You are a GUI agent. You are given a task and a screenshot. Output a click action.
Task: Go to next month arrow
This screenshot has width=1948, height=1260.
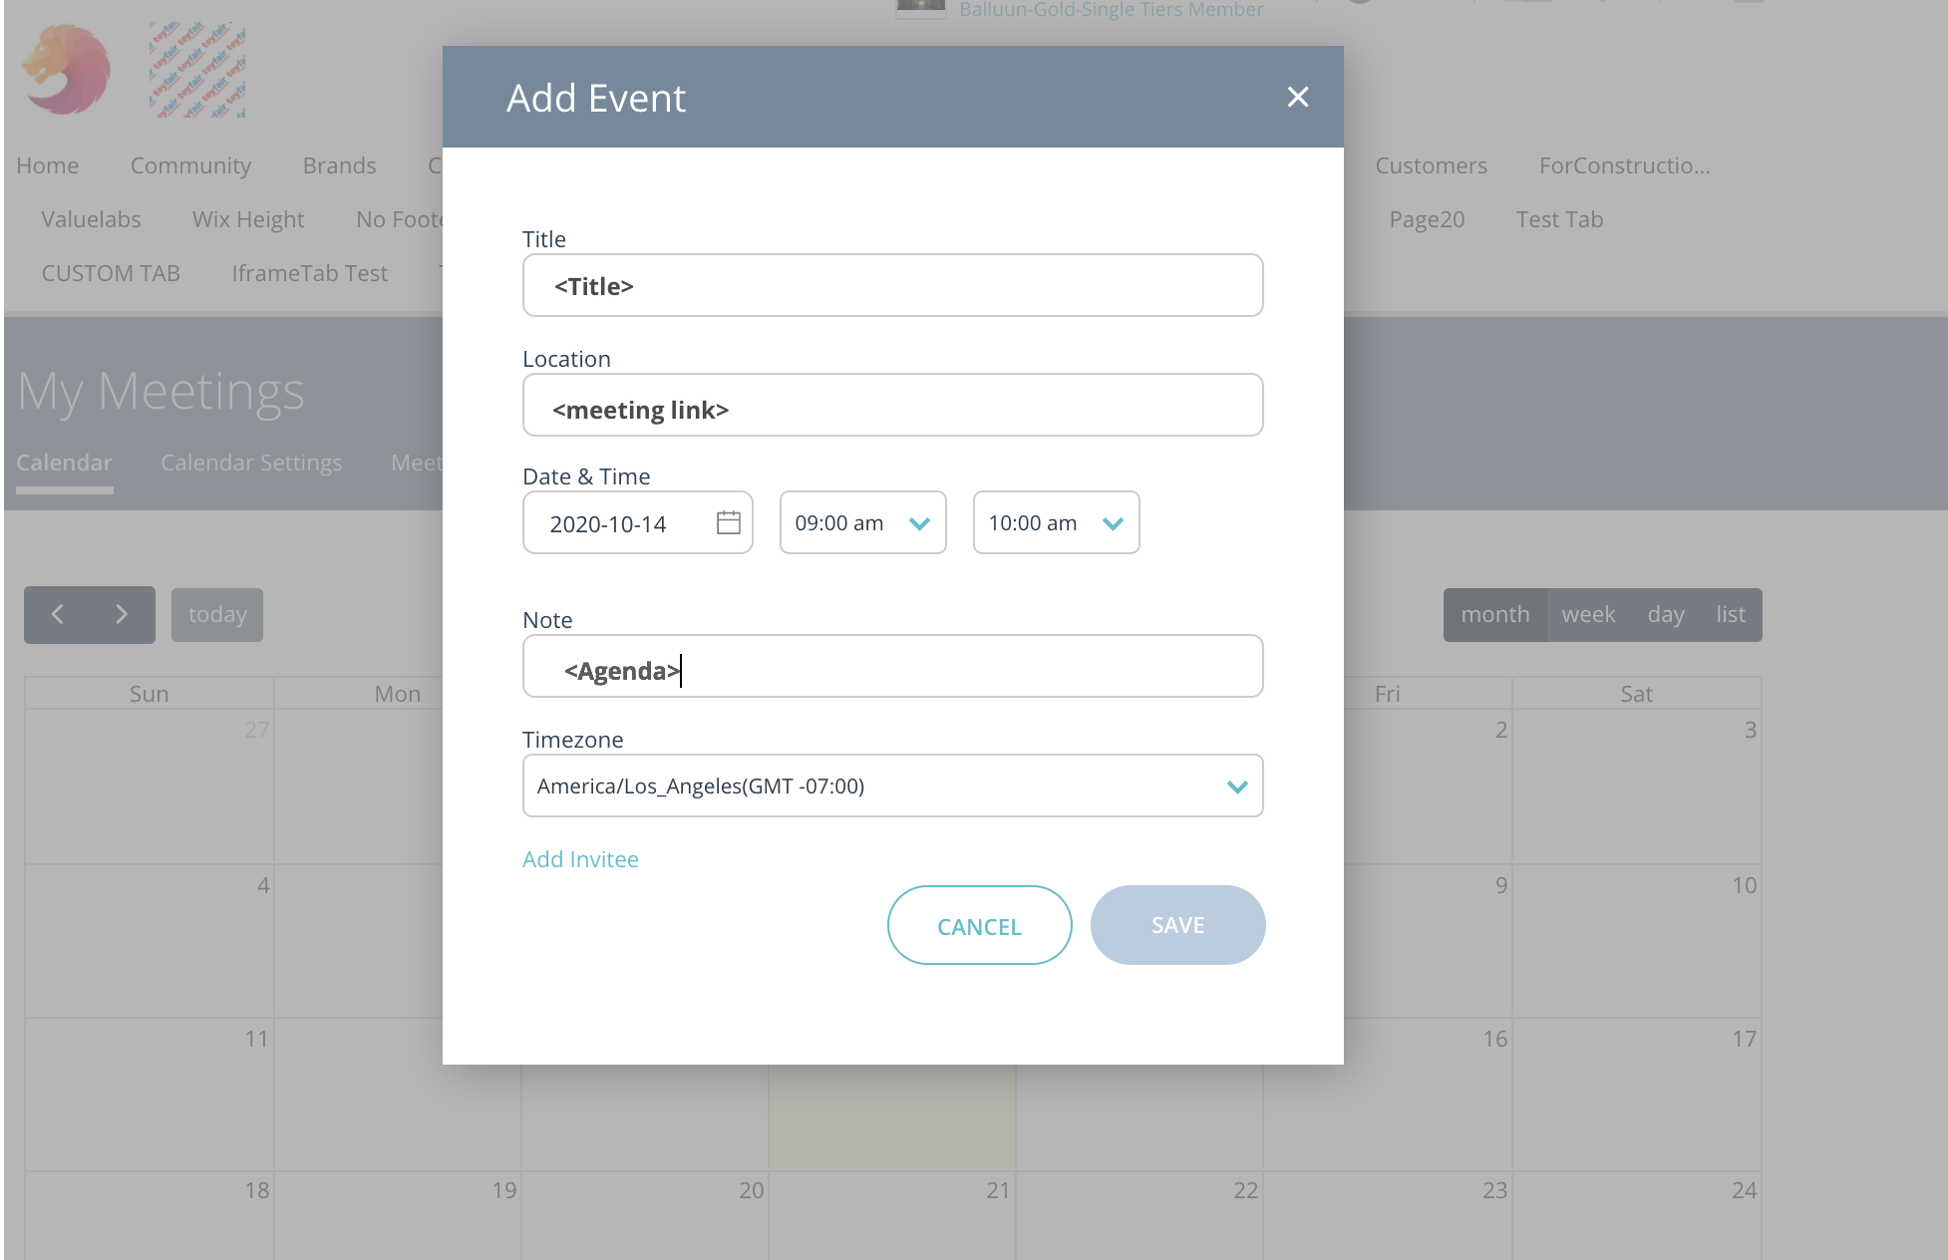(x=122, y=614)
